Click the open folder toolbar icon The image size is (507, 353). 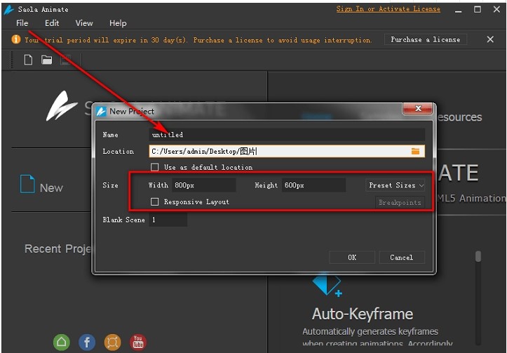[46, 60]
